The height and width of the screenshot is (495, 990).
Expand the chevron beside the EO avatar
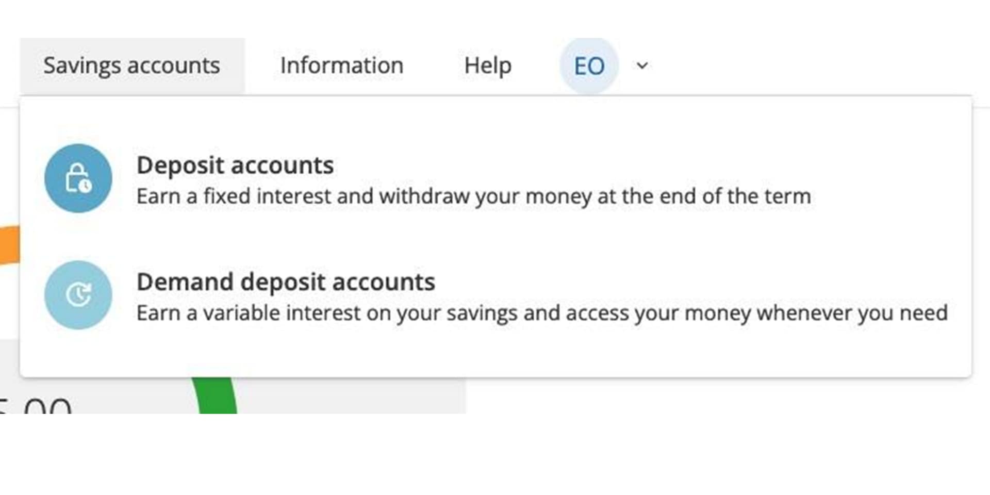tap(642, 65)
